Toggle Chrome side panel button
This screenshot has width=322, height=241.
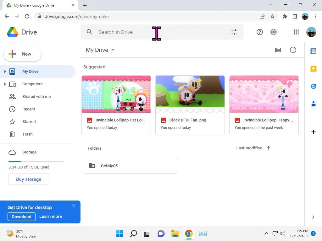pyautogui.click(x=295, y=16)
